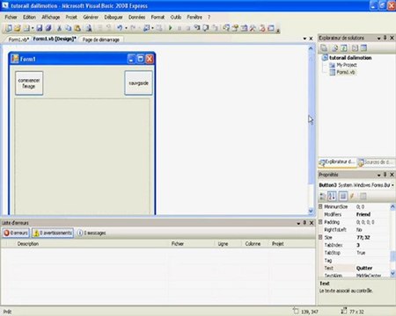396x316 pixels.
Task: Open the Undo history dropdown arrow
Action: 126,28
